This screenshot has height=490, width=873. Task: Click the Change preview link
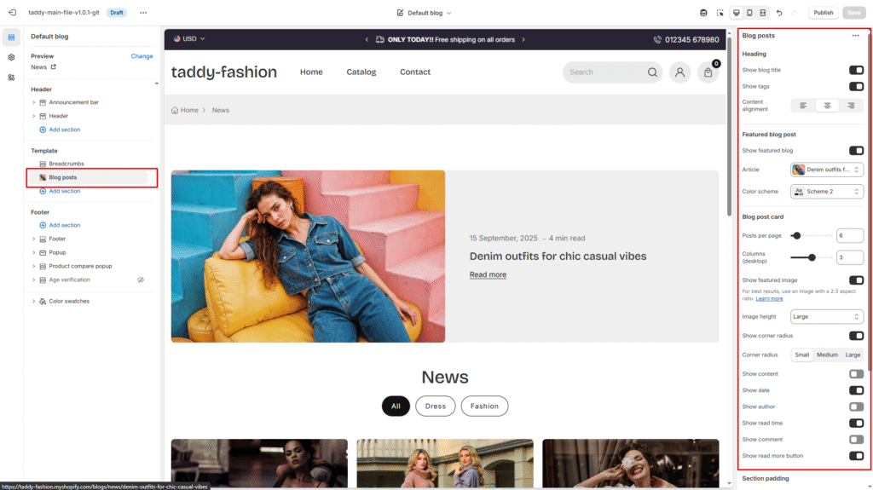(142, 56)
